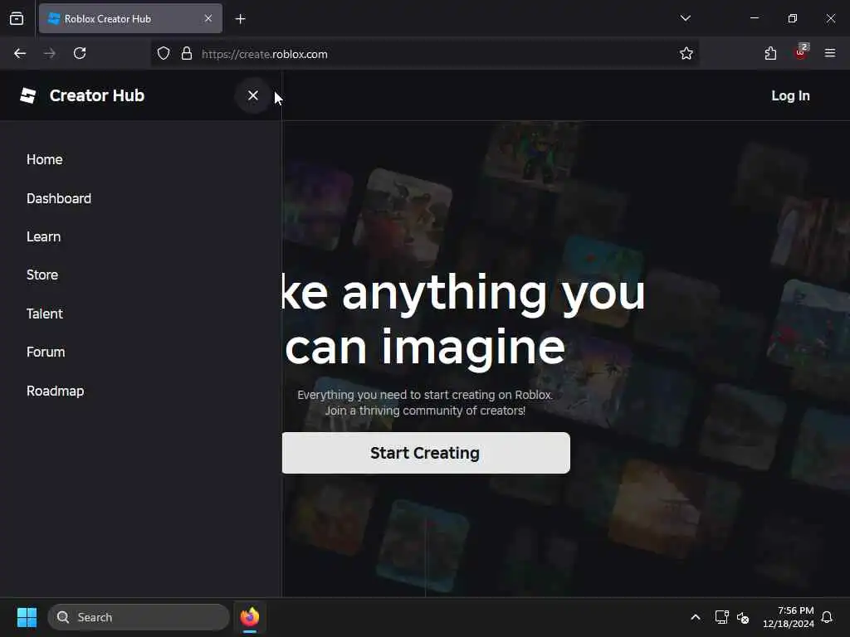The height and width of the screenshot is (637, 850).
Task: Show hidden system tray icons
Action: coord(696,617)
